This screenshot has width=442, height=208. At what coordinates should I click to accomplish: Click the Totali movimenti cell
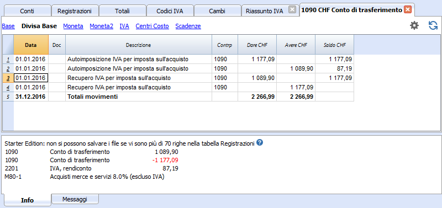click(x=139, y=97)
